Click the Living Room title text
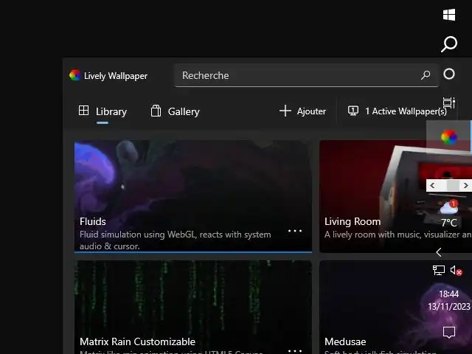 pyautogui.click(x=353, y=221)
